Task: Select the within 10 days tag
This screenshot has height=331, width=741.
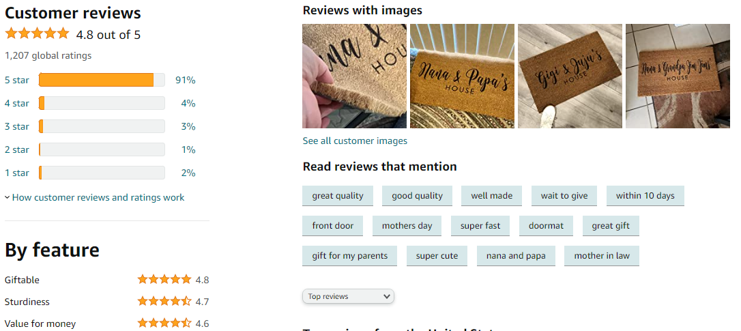Action: (x=645, y=196)
